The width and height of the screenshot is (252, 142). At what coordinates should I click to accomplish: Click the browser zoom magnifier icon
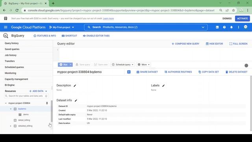tap(221, 10)
